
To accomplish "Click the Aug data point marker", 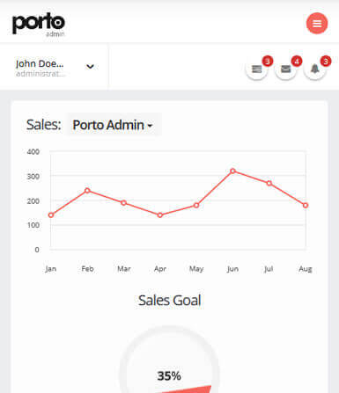I will 306,206.
